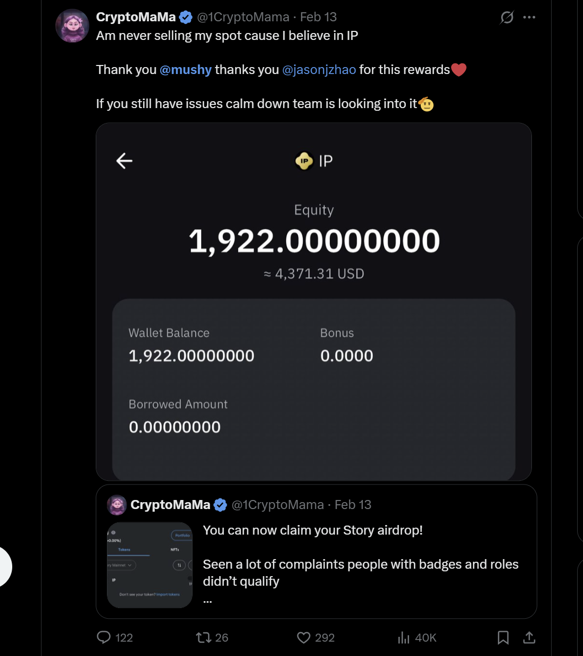Open the quoted Story airdrop tweet text

(313, 530)
